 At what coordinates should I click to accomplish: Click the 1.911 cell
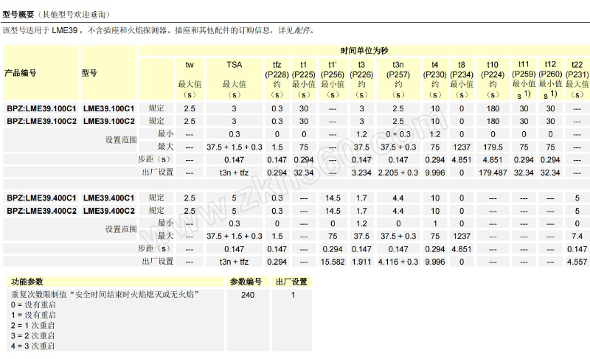(361, 262)
